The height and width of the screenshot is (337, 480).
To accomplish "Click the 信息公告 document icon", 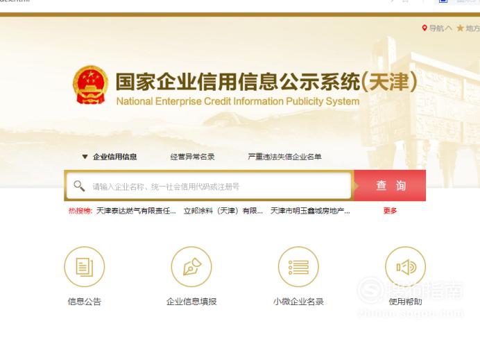I will 85,266.
